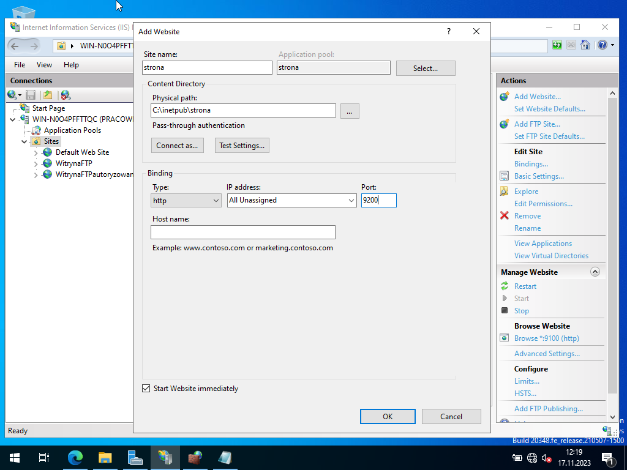
Task: Click into the Physical path field
Action: [x=243, y=110]
